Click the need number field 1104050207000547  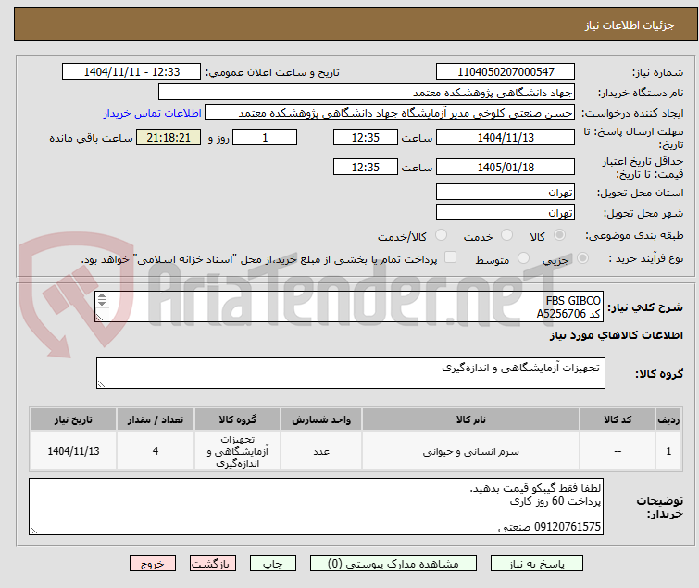506,72
